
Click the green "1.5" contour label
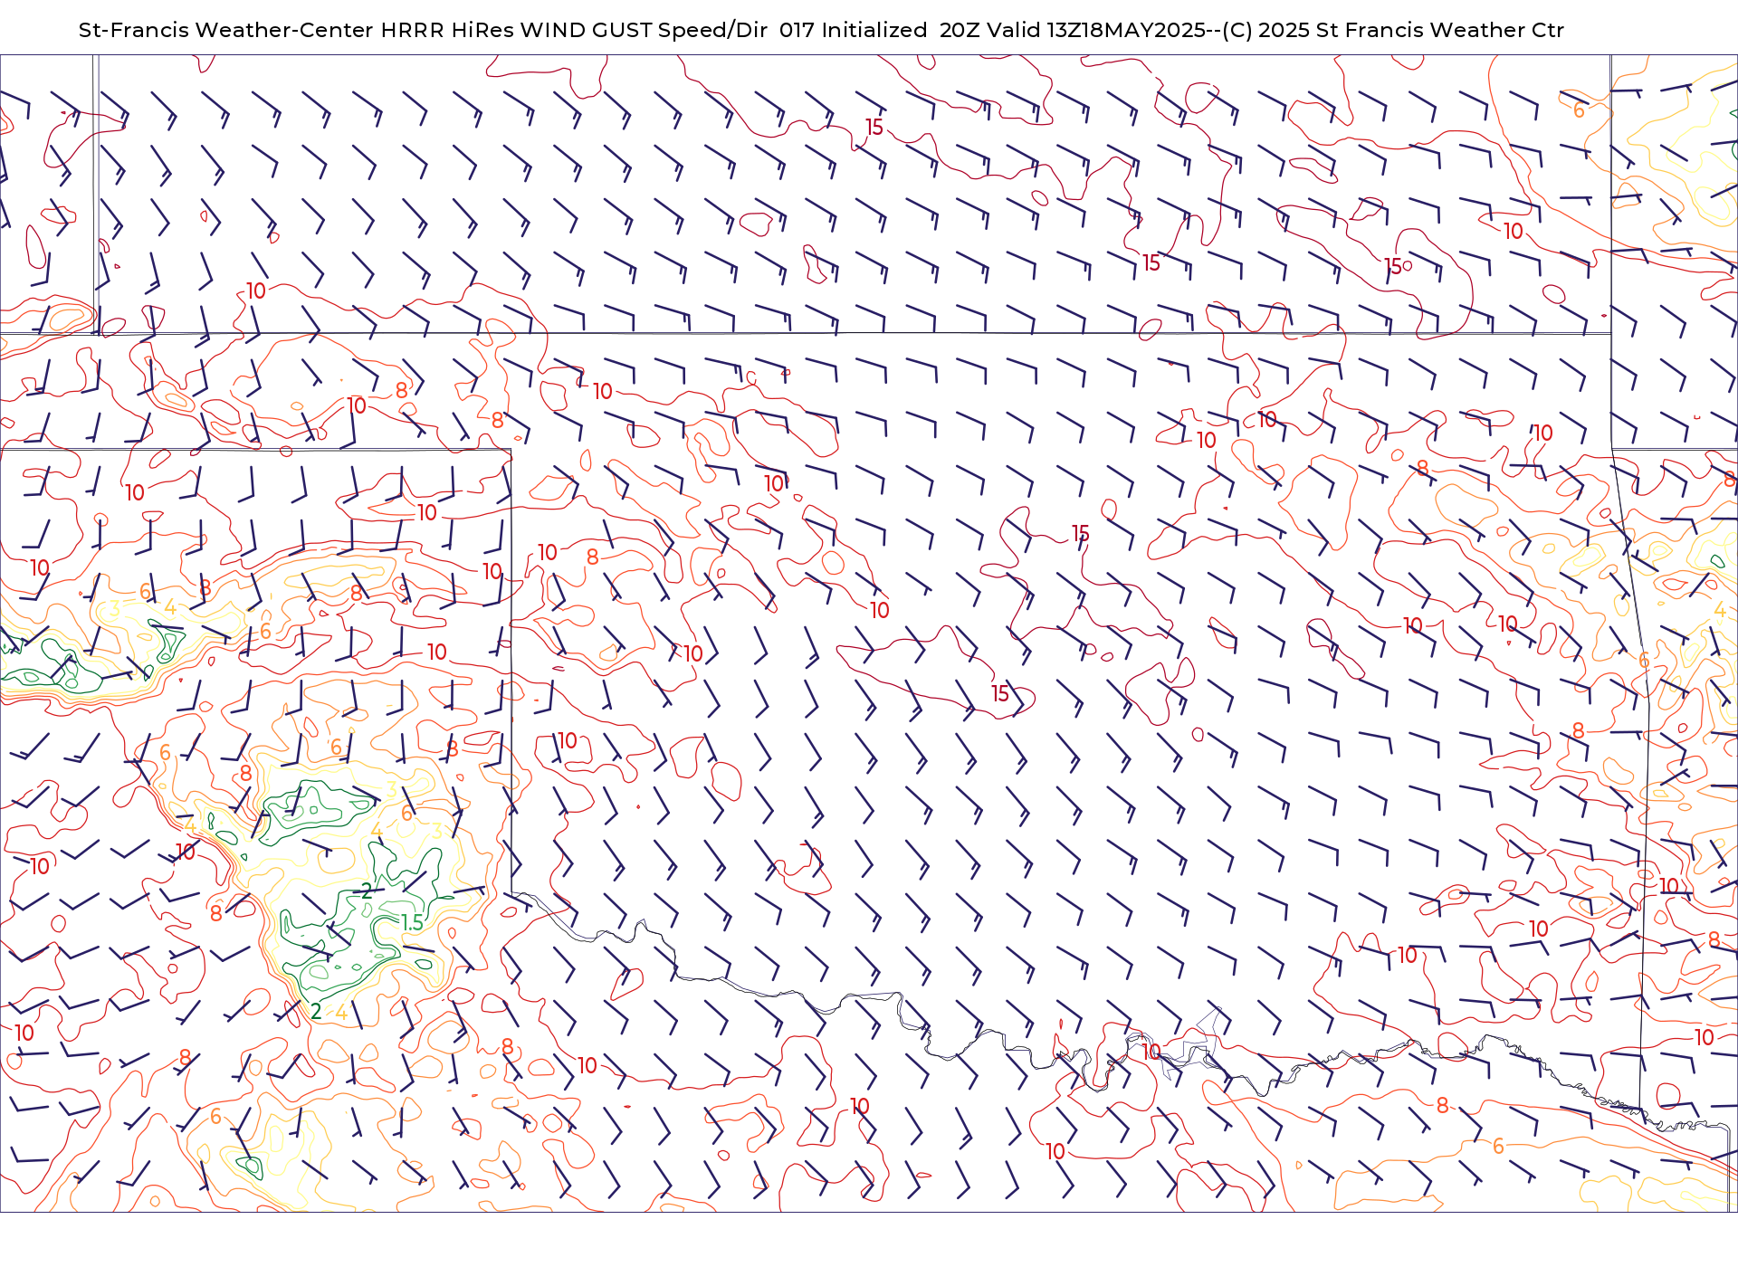[x=412, y=922]
